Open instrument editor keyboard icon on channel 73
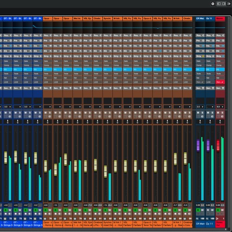This screenshot has width=232, height=232. tap(15, 219)
